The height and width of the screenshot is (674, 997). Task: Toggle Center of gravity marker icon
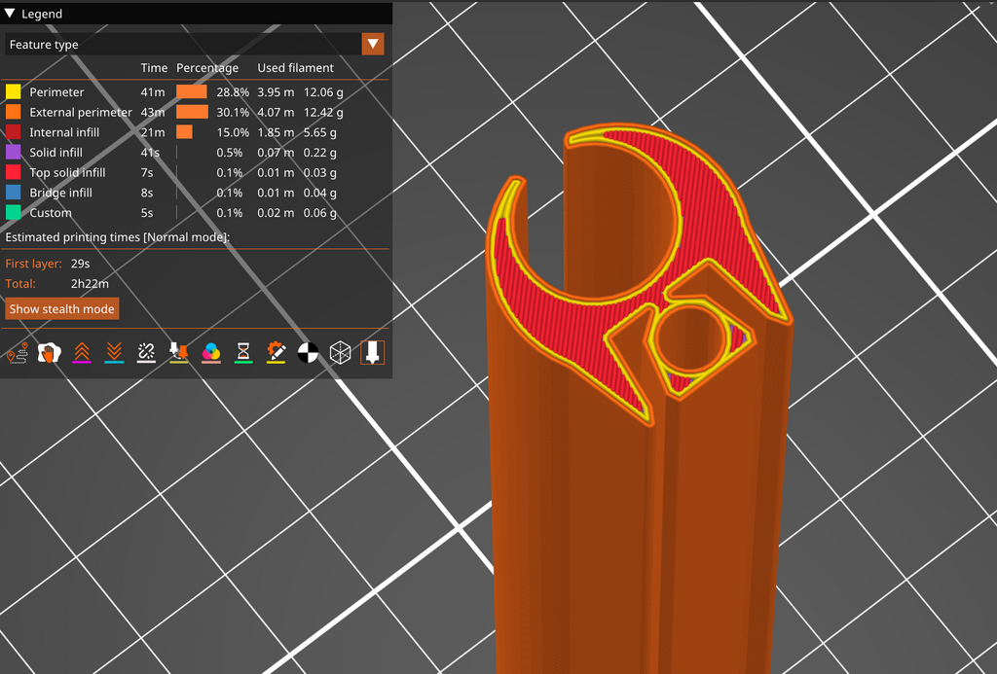[x=309, y=353]
